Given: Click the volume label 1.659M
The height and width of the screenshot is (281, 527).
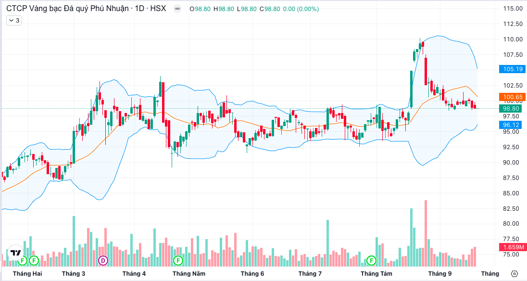Looking at the screenshot, I should [x=513, y=247].
